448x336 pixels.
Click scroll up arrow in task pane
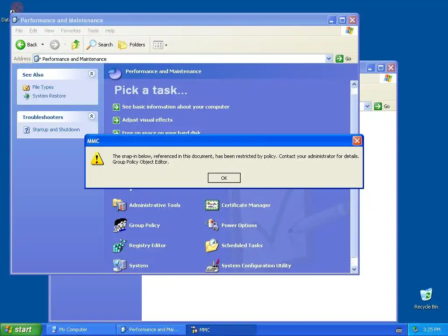(354, 84)
